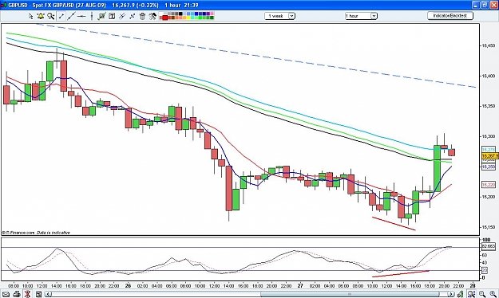Open the price alert bell tool
The height and width of the screenshot is (298, 499).
[41, 16]
